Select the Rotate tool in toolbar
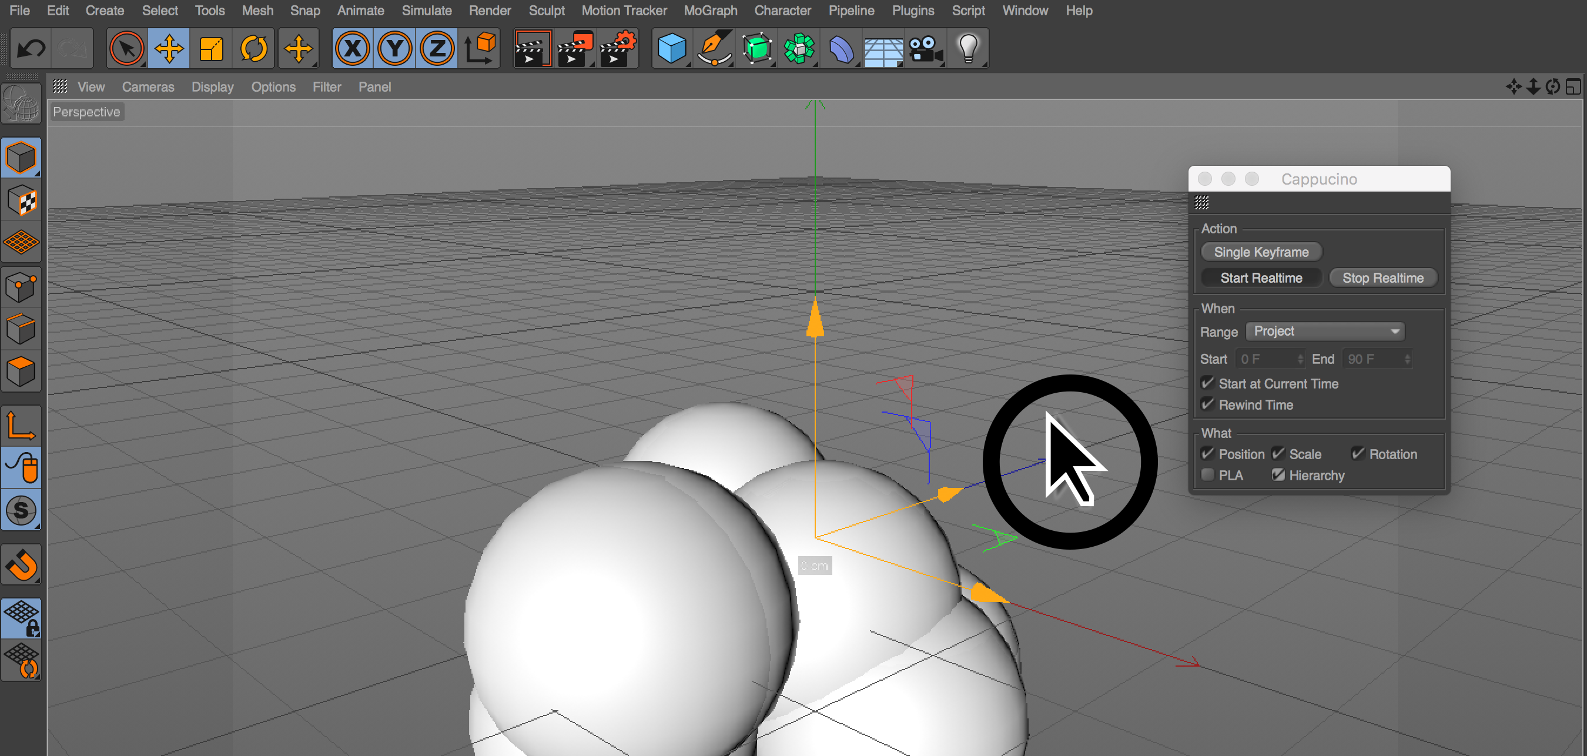Screen dimensions: 1587x756 pos(253,49)
